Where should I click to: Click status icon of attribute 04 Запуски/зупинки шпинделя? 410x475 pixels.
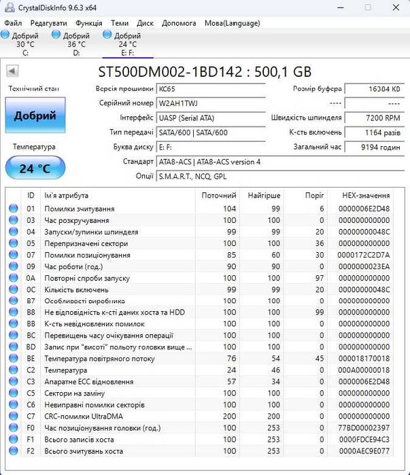point(14,232)
